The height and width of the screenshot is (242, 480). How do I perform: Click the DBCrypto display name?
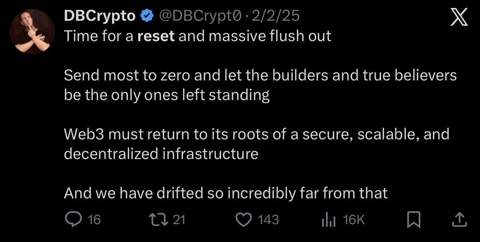tap(100, 16)
